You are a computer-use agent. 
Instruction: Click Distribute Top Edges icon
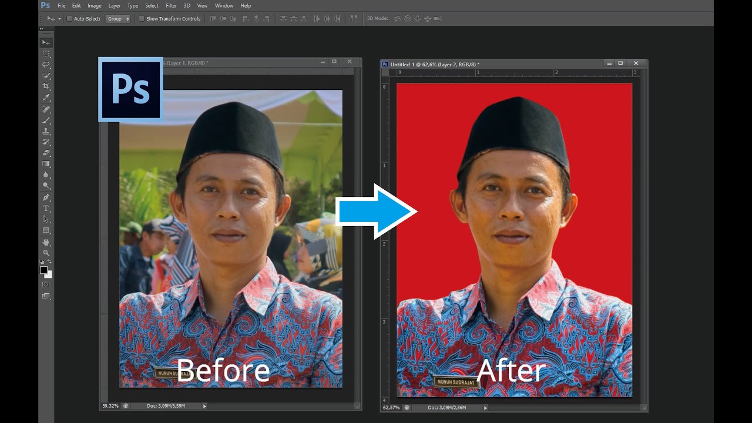284,19
